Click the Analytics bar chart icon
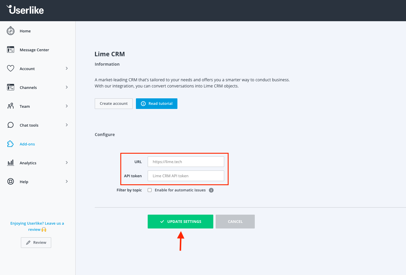The width and height of the screenshot is (406, 275). (x=11, y=163)
